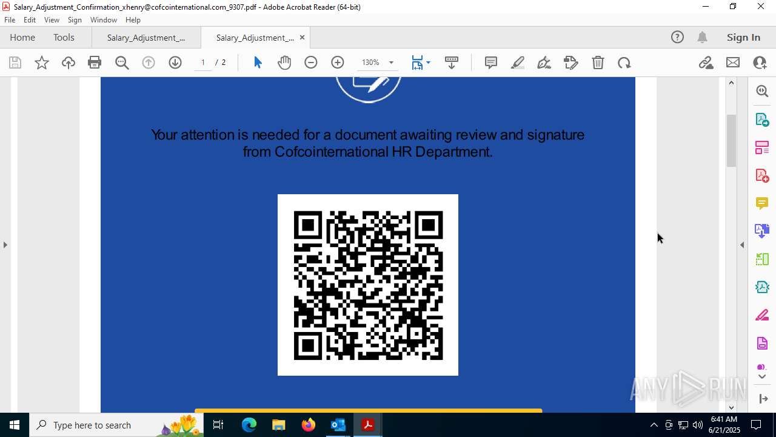This screenshot has width=776, height=437.
Task: Open the notifications bell
Action: click(x=702, y=37)
